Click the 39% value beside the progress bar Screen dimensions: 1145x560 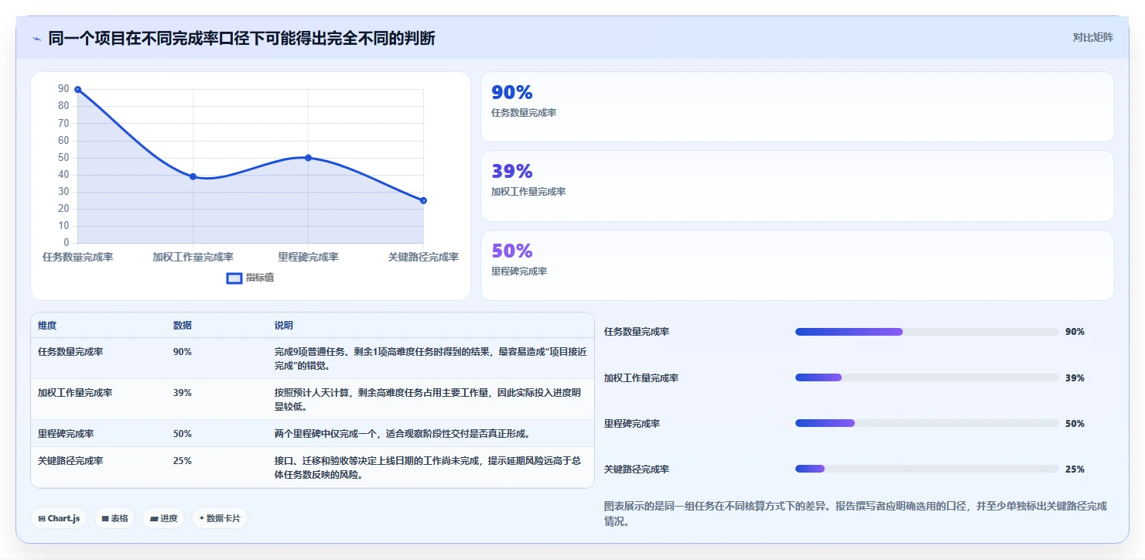coord(1075,378)
